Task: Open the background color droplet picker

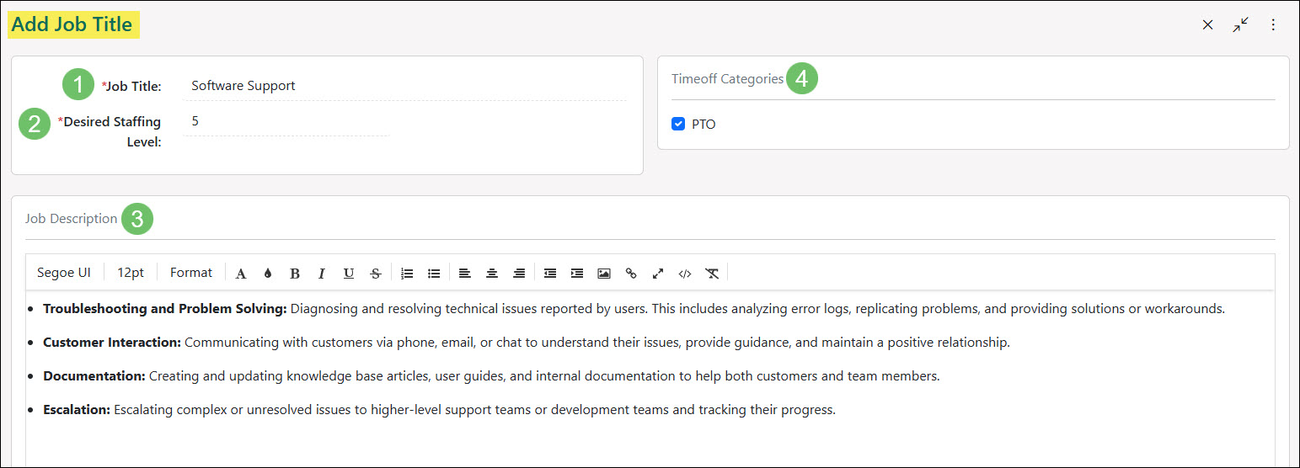Action: click(268, 274)
